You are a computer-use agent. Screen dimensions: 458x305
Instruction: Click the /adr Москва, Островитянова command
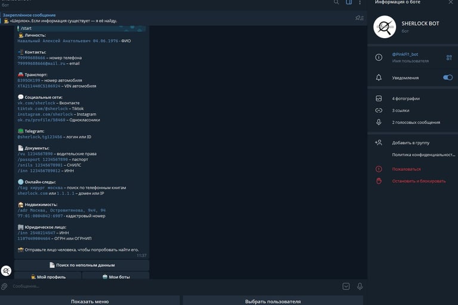61,210
